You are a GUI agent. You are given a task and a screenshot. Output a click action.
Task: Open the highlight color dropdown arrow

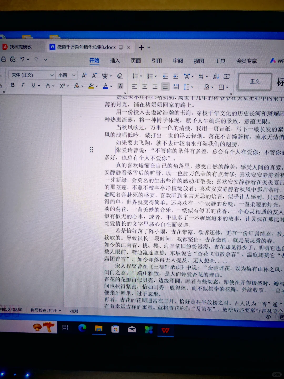pyautogui.click(x=97, y=86)
